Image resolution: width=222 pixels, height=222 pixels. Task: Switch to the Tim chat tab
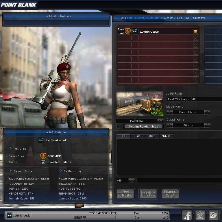[x=138, y=136]
